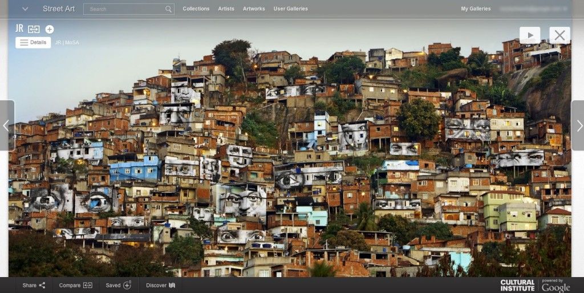The image size is (584, 293).
Task: Go to next artwork with right arrow
Action: point(578,125)
